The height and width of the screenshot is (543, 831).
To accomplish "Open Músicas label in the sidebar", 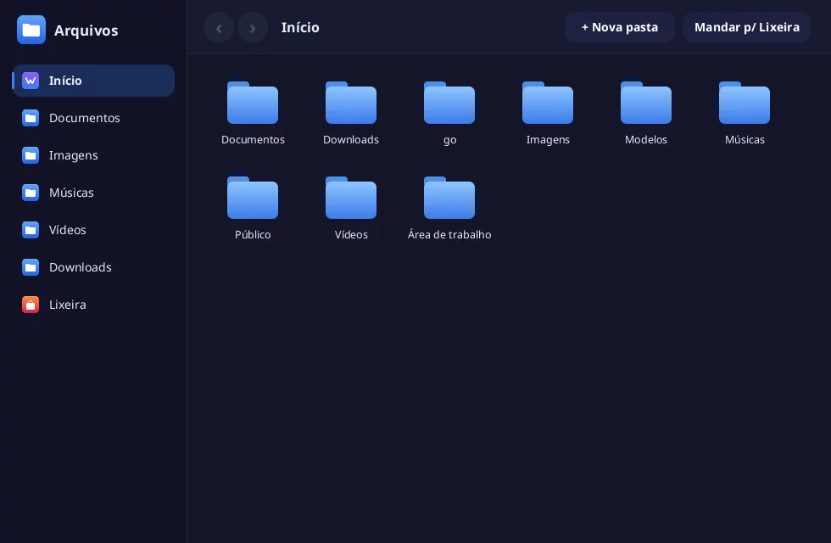I will (71, 193).
